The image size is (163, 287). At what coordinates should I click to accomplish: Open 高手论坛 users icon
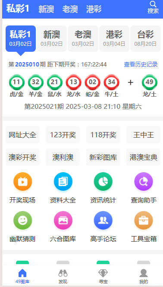[x=103, y=221]
